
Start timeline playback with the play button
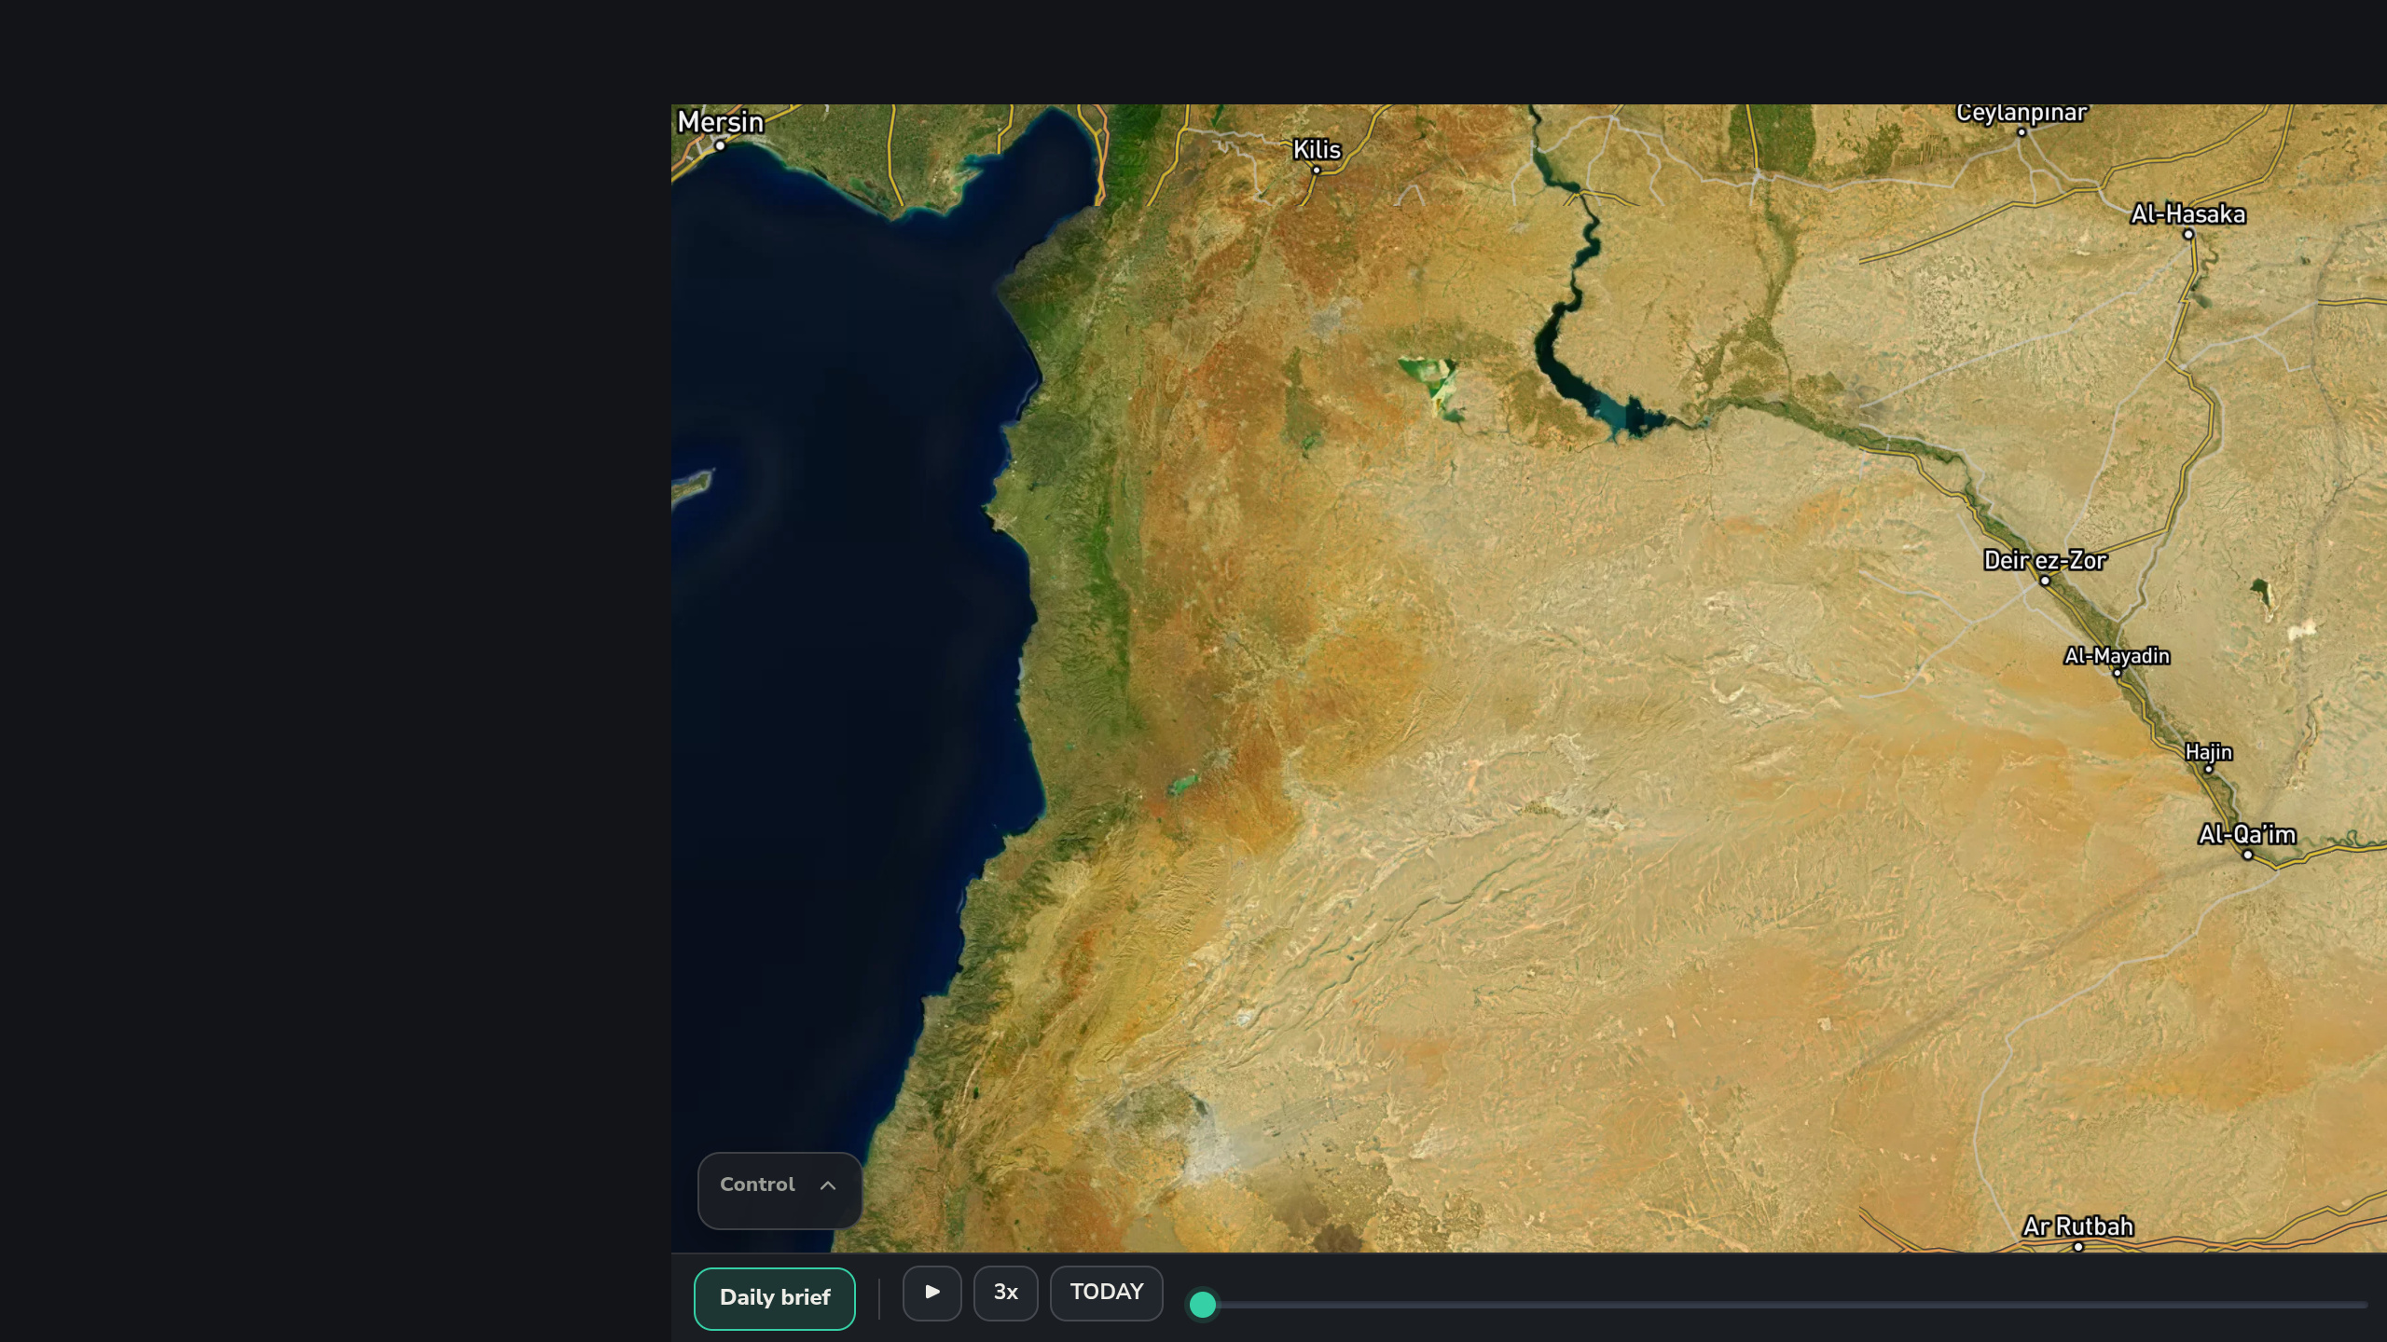point(931,1293)
